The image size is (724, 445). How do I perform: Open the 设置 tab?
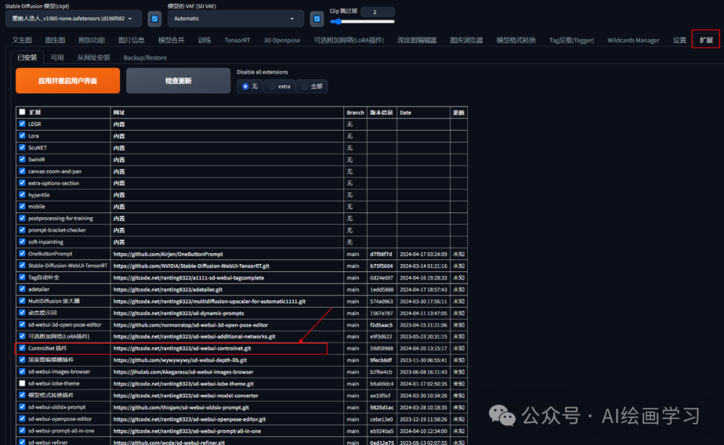coord(680,40)
